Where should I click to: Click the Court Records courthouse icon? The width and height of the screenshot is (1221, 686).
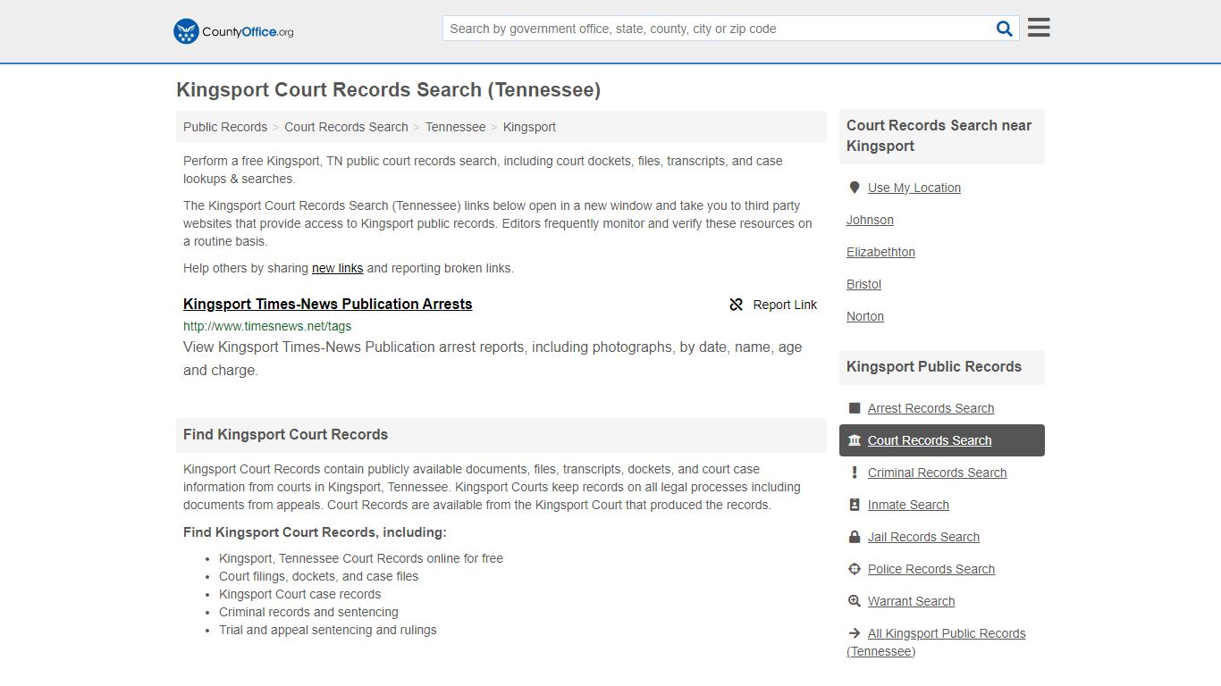point(855,440)
